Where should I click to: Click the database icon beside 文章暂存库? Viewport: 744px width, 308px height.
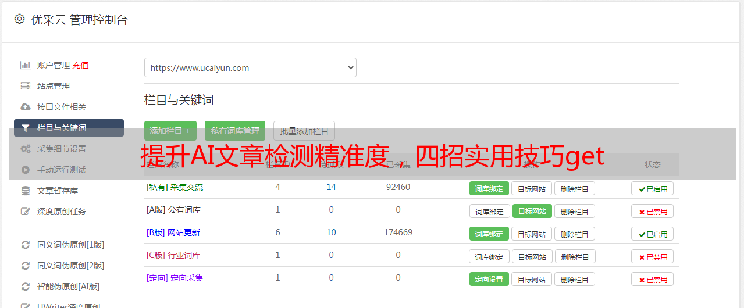tap(25, 191)
